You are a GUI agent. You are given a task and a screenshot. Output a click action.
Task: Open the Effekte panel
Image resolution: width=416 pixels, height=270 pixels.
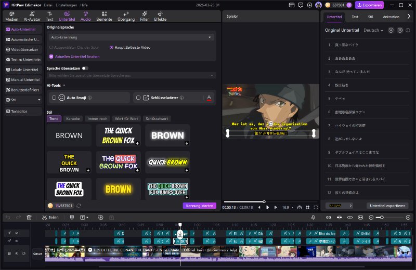pos(160,17)
